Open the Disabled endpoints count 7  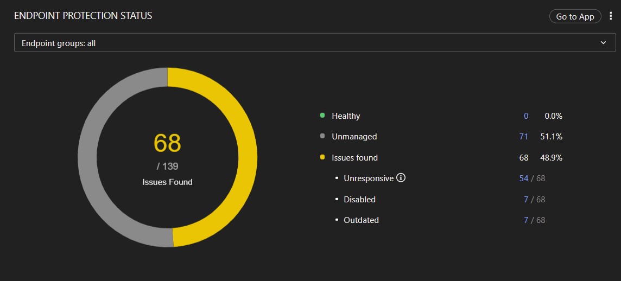[525, 200]
